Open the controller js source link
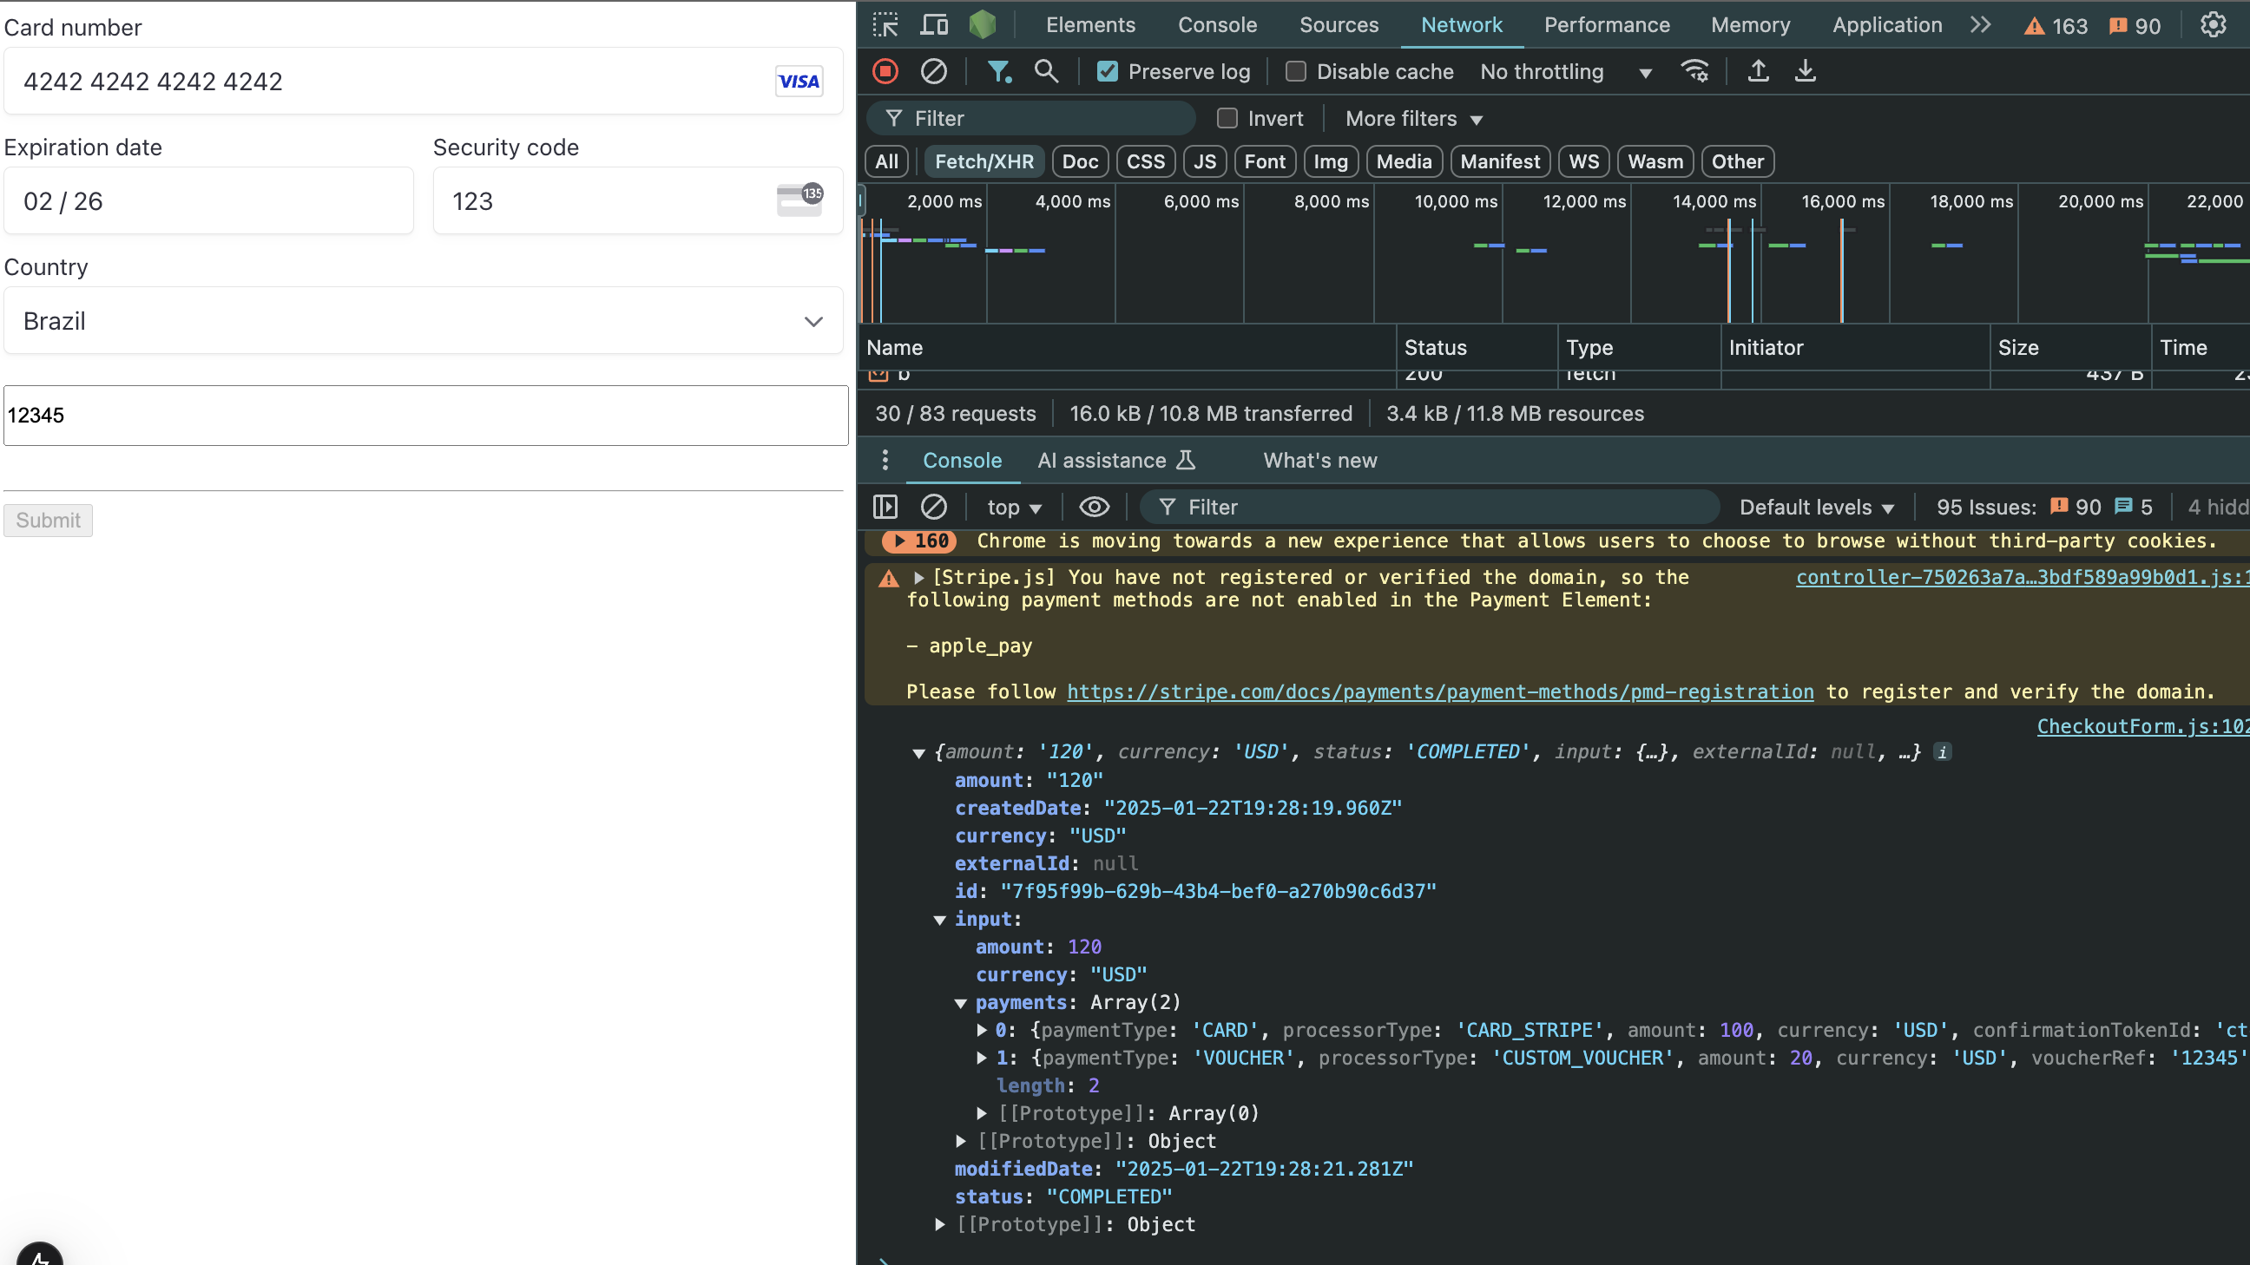 (x=2022, y=578)
